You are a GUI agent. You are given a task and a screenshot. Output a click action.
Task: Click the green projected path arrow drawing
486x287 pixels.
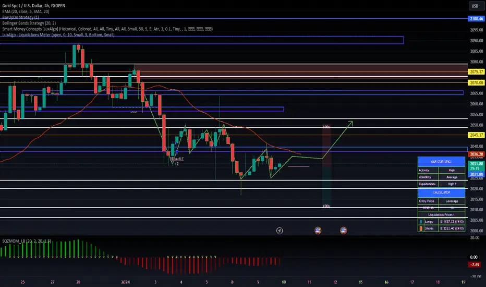(338, 139)
